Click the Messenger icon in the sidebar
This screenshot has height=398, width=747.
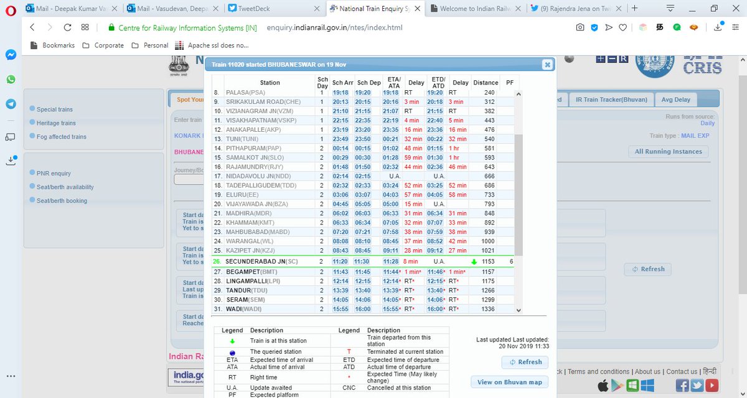[x=11, y=55]
